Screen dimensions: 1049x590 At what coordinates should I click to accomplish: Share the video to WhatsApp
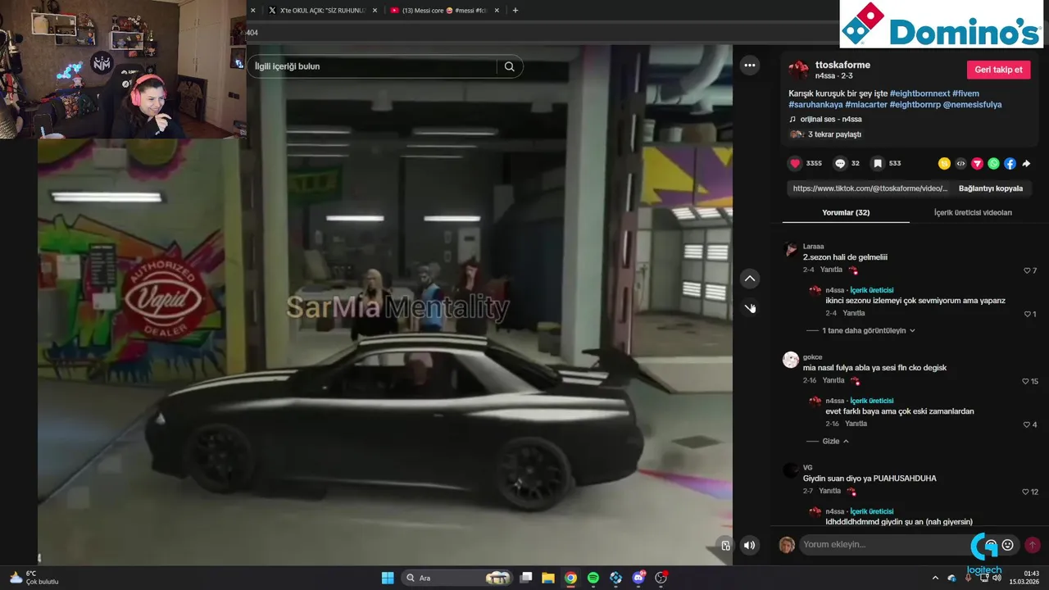[x=993, y=164]
